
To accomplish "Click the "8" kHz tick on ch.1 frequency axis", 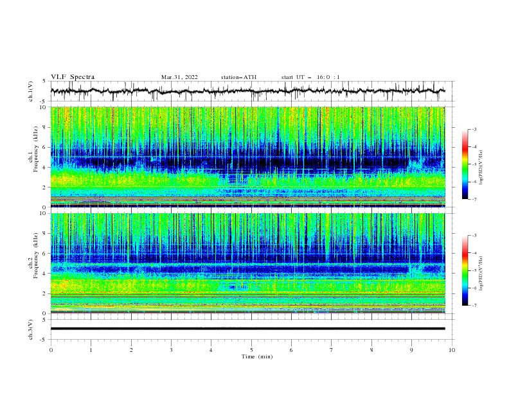I will 45,127.
